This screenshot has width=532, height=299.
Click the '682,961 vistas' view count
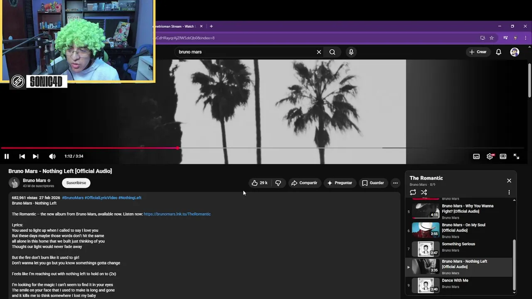25,198
